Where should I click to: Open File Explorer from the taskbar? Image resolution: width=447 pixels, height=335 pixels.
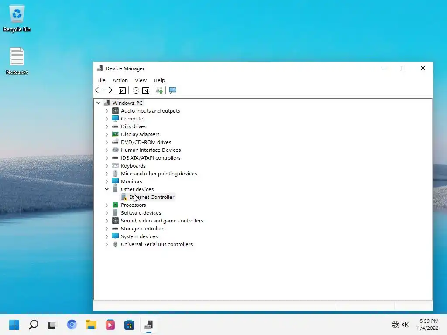pyautogui.click(x=91, y=325)
